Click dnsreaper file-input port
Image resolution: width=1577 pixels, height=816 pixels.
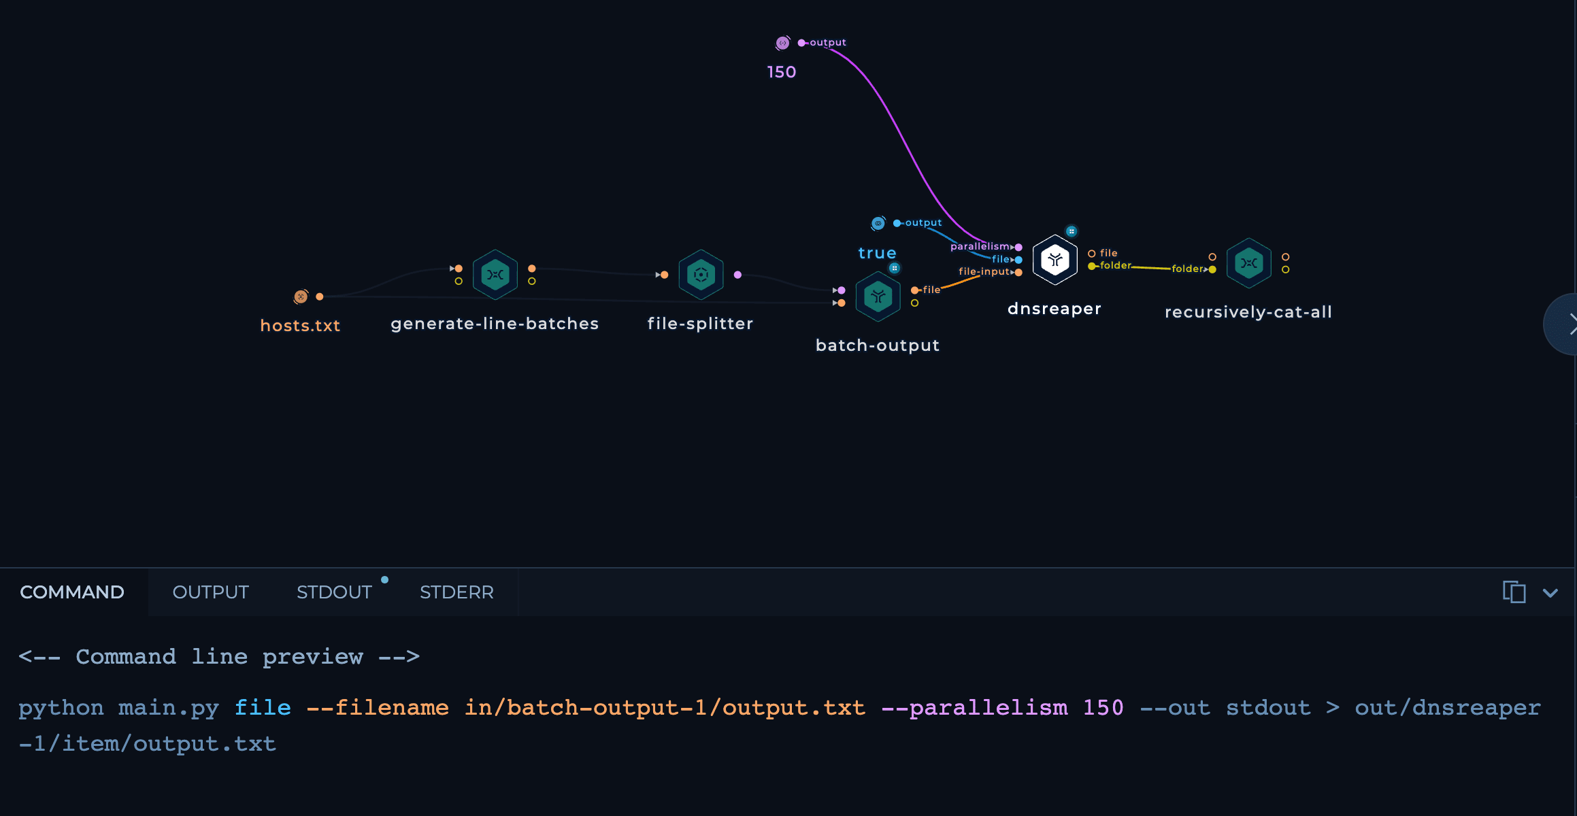1018,273
